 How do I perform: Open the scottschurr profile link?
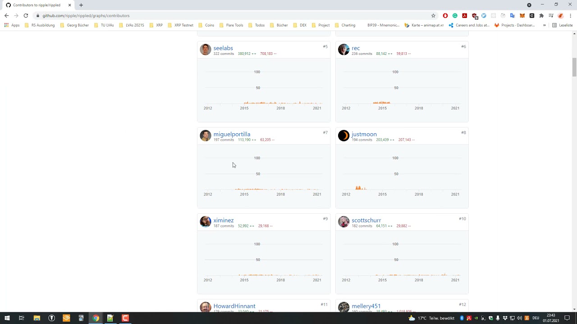[366, 220]
